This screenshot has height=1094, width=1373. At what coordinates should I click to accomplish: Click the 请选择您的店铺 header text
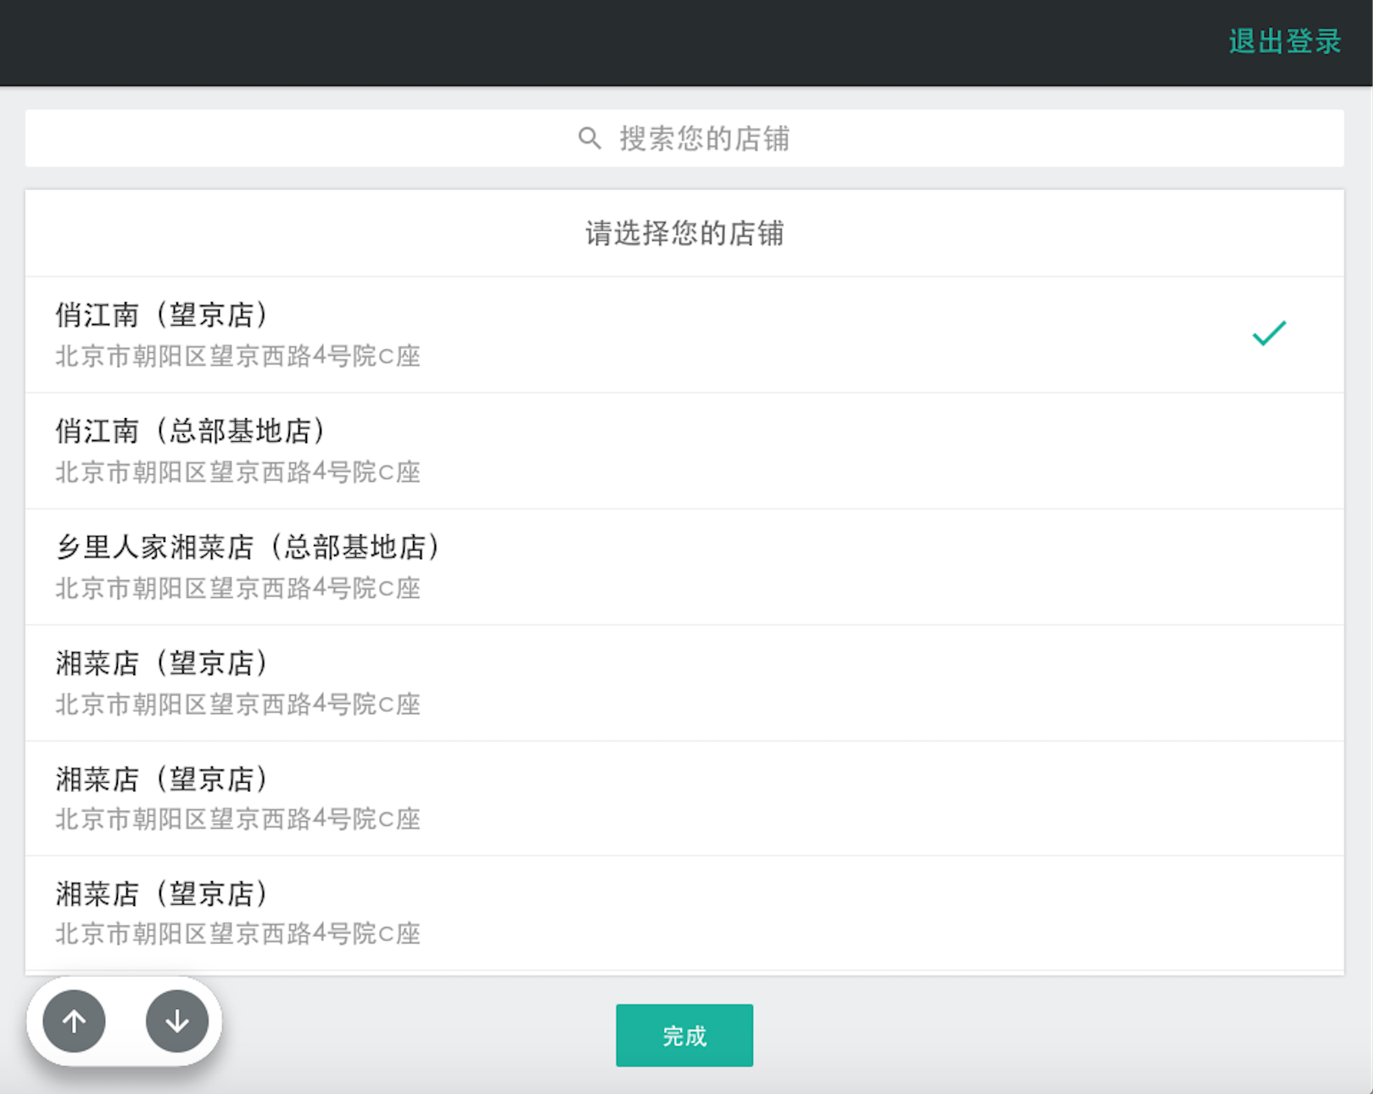click(684, 233)
